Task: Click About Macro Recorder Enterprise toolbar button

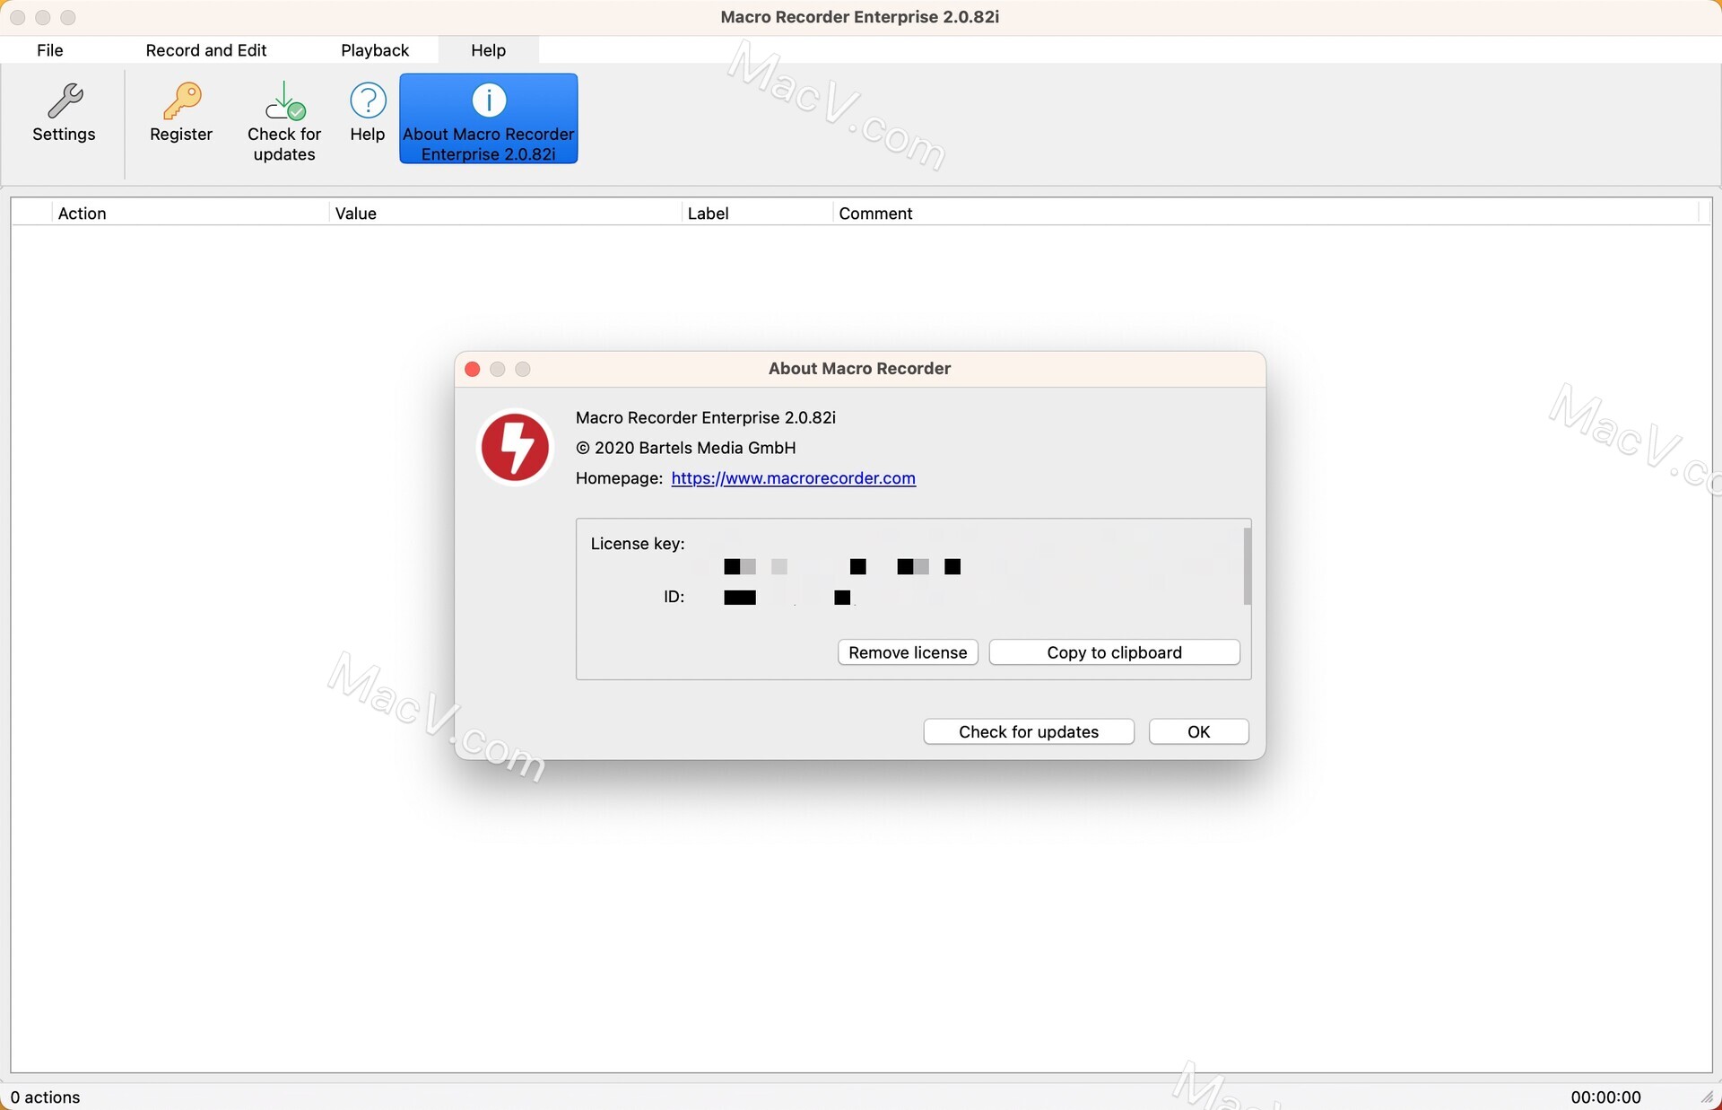Action: tap(489, 119)
